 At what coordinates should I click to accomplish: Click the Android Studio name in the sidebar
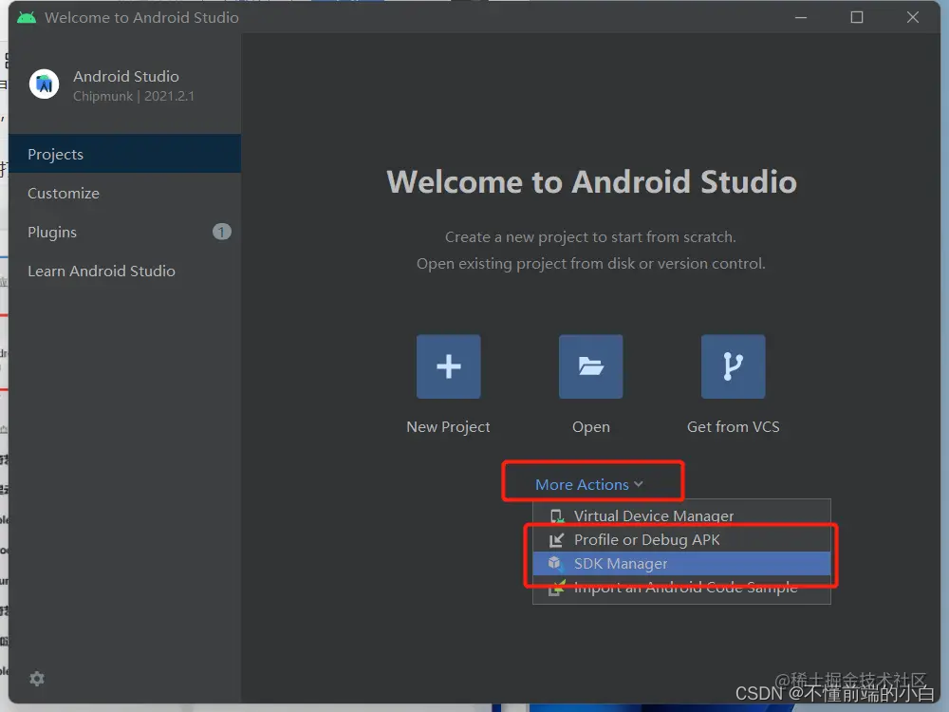pos(126,76)
